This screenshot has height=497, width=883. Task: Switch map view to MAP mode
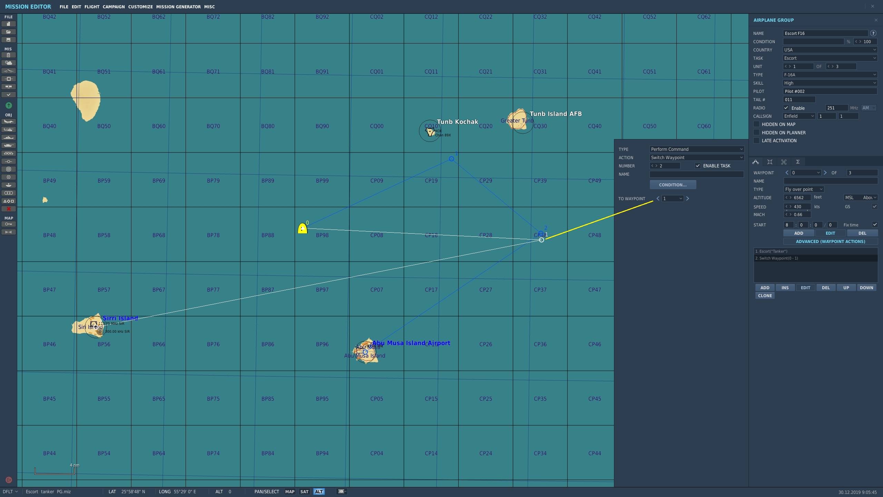click(x=290, y=491)
